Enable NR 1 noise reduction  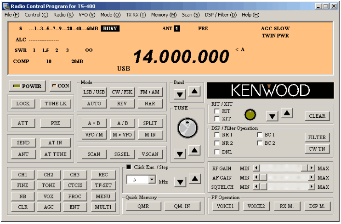tap(217, 135)
